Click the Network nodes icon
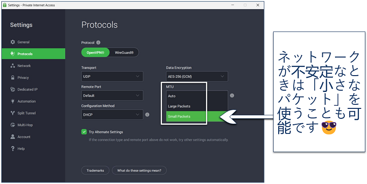Viewport: 367px width, 184px height. point(13,66)
